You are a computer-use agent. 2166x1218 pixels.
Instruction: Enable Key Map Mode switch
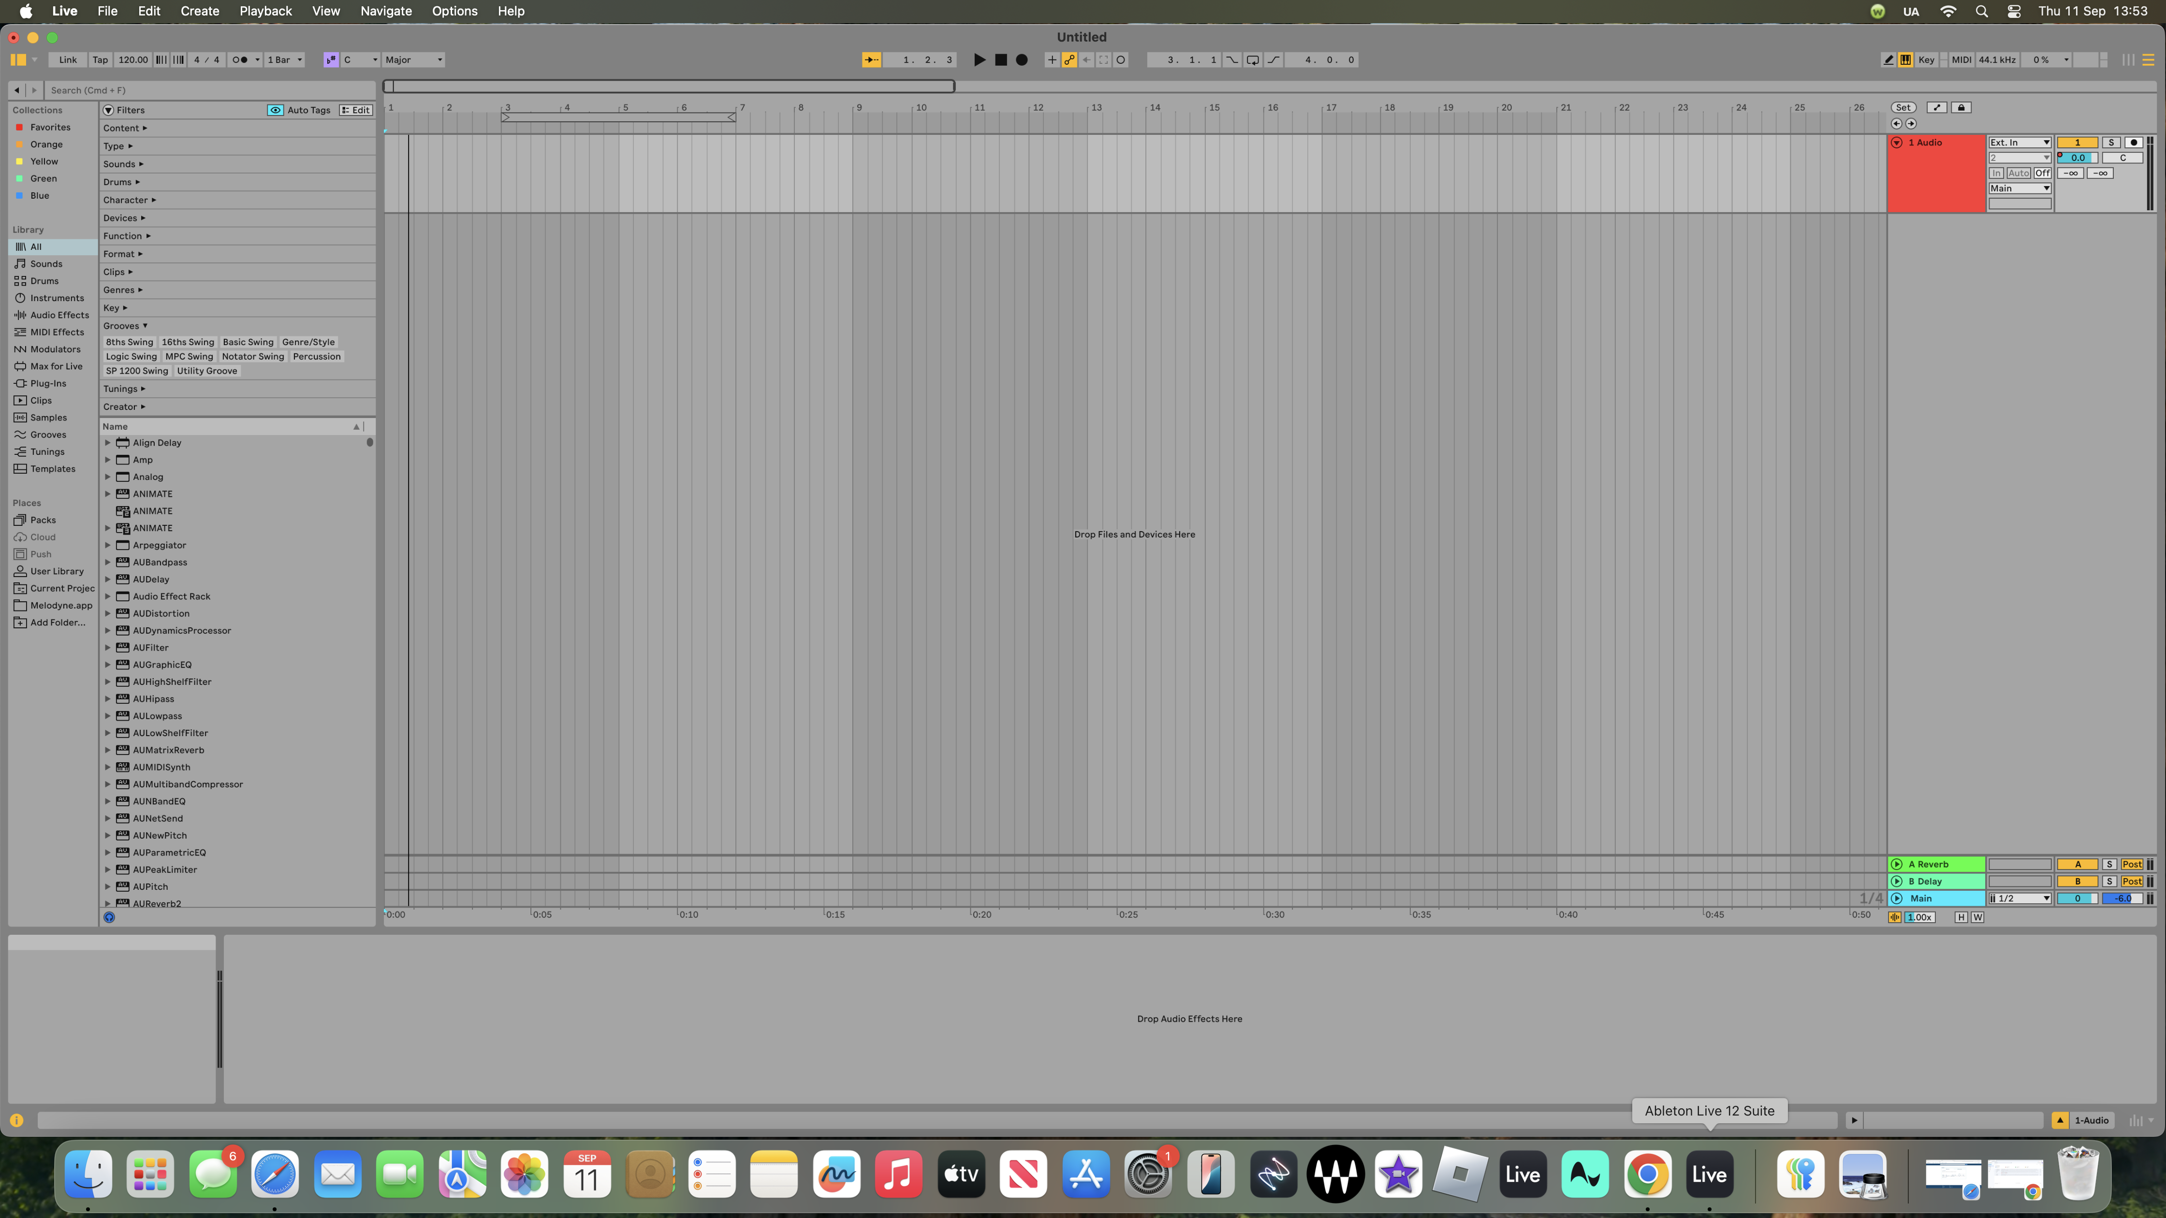[1926, 59]
